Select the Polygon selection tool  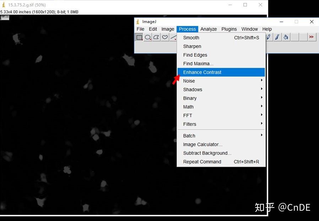pyautogui.click(x=156, y=37)
